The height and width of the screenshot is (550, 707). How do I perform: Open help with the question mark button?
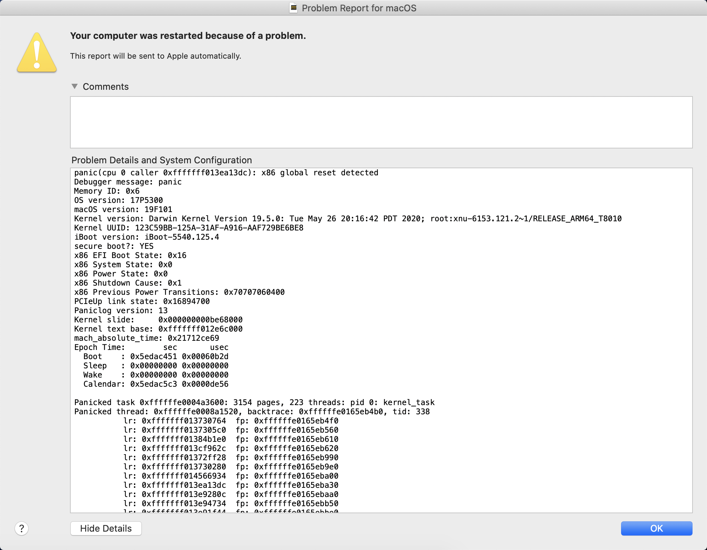22,528
